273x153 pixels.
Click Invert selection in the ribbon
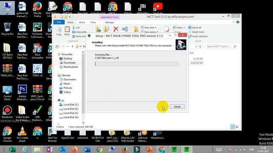click(198, 37)
